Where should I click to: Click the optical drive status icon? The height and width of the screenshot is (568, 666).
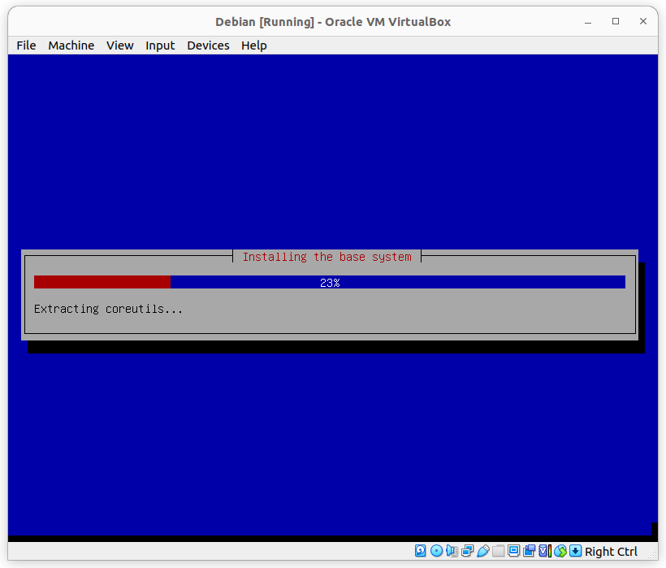[x=437, y=550]
